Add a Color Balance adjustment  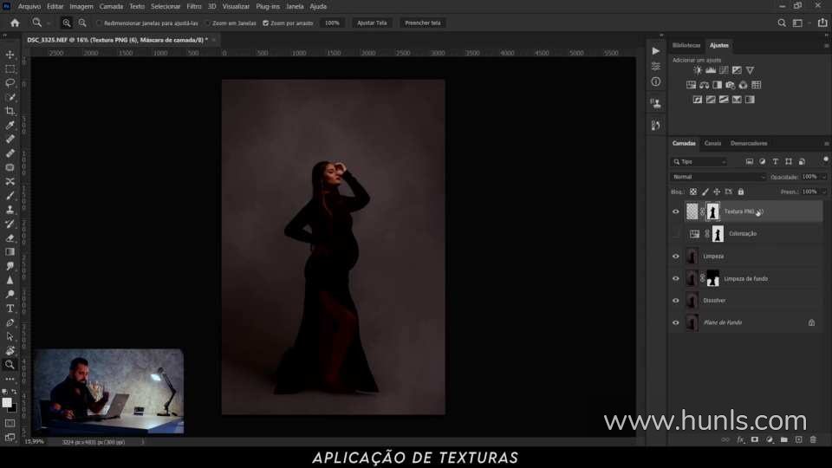pyautogui.click(x=704, y=85)
